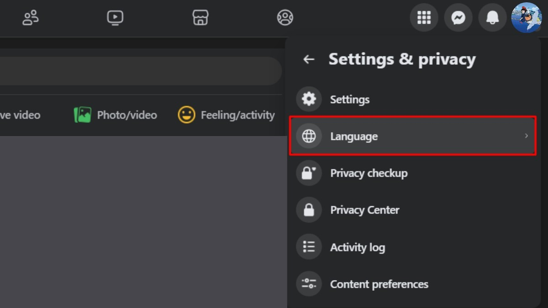The image size is (548, 308).
Task: Open Content preferences
Action: (x=379, y=284)
